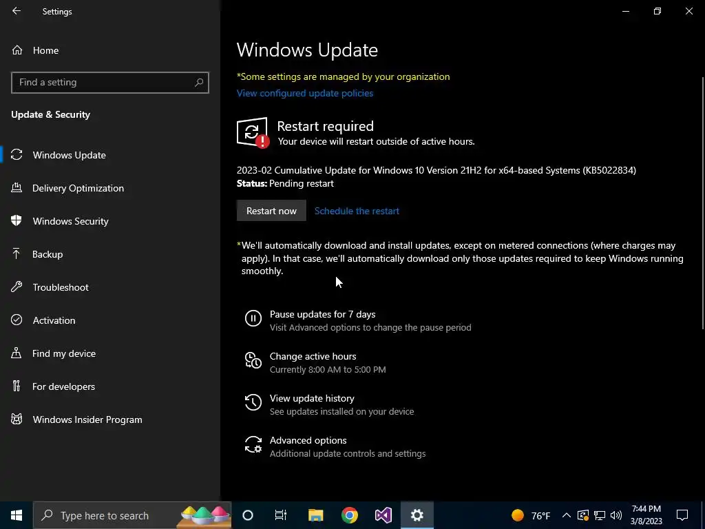Click the Troubleshoot wrench icon

tap(17, 287)
